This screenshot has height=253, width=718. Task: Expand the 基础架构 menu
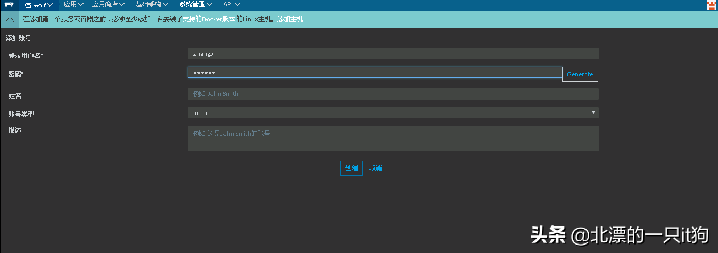(x=152, y=4)
